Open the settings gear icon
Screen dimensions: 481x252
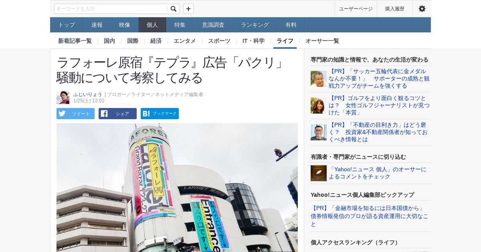pyautogui.click(x=422, y=9)
